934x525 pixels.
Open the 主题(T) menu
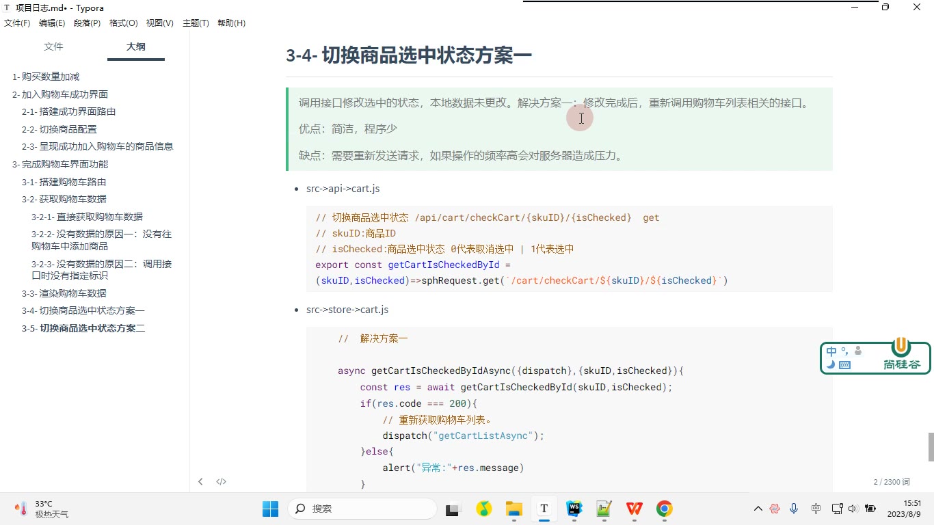[196, 23]
